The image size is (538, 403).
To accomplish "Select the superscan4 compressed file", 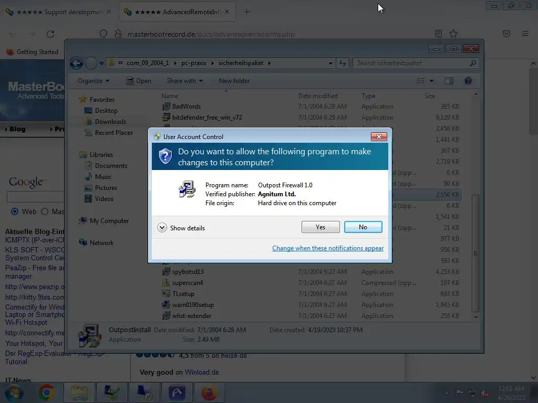I will click(x=188, y=282).
